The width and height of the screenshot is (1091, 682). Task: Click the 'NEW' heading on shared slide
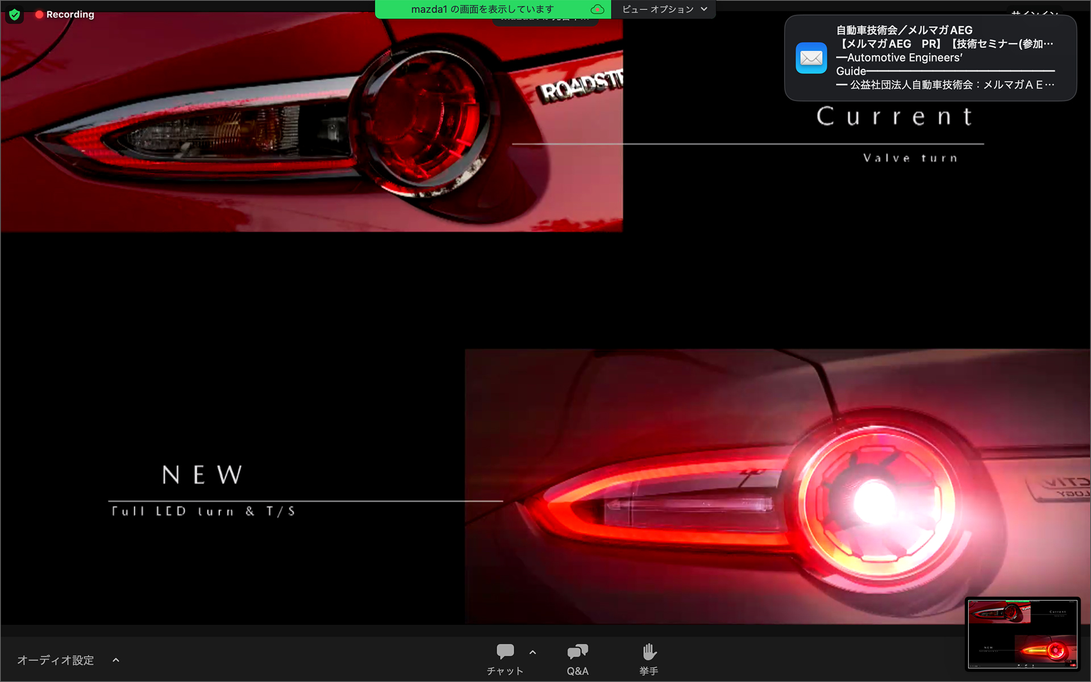(x=202, y=475)
